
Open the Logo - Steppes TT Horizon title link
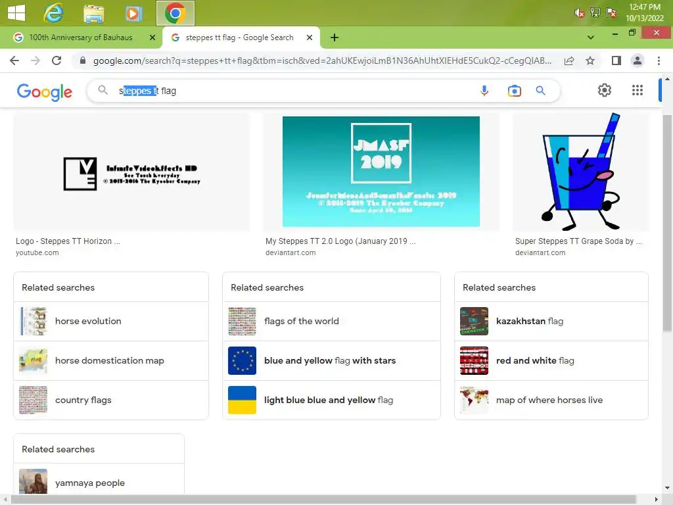click(x=68, y=241)
